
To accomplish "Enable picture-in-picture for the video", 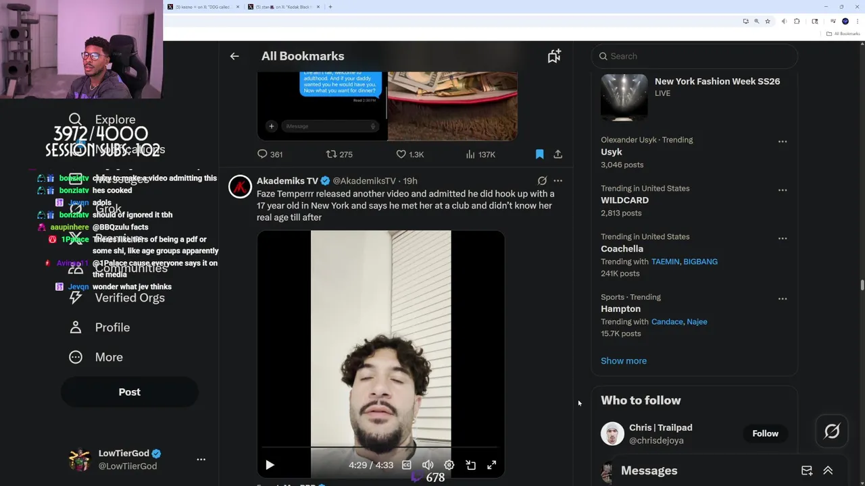I will (470, 465).
